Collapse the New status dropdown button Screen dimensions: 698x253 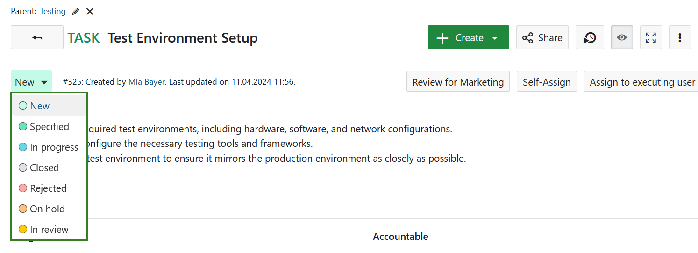point(31,82)
